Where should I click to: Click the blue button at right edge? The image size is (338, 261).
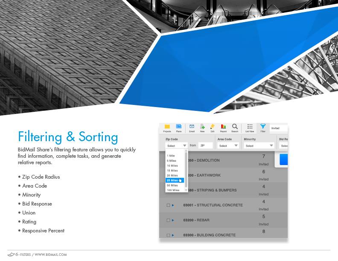pos(284,159)
